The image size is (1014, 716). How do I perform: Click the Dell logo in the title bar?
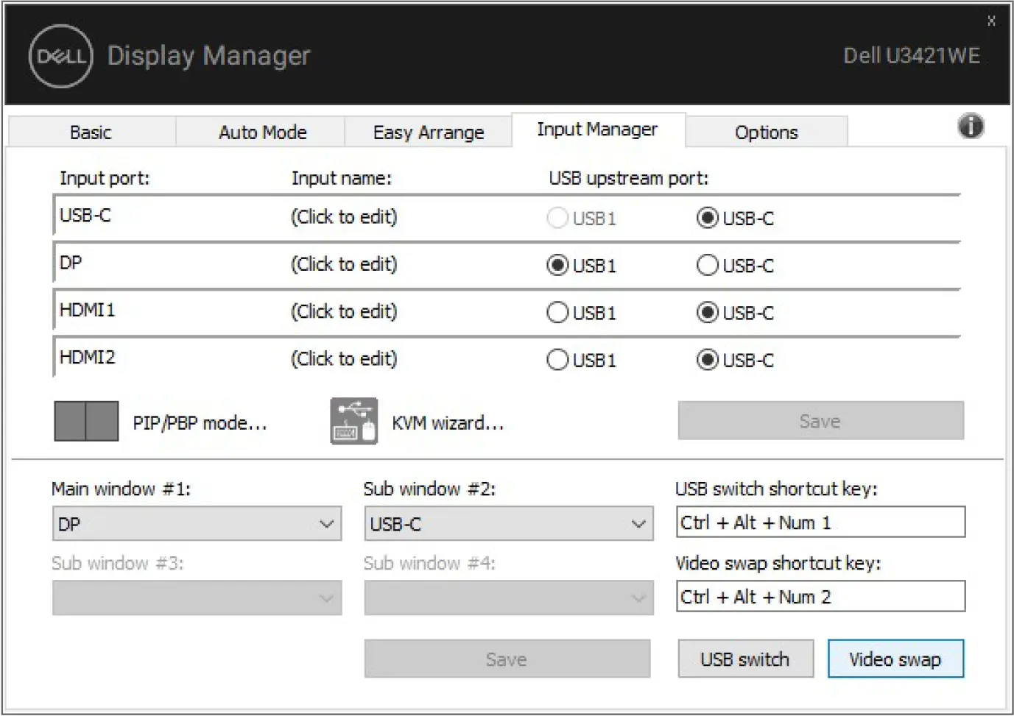60,55
